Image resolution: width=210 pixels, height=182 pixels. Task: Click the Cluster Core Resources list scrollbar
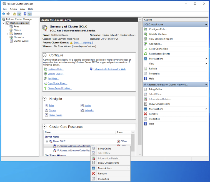[x=133, y=143]
